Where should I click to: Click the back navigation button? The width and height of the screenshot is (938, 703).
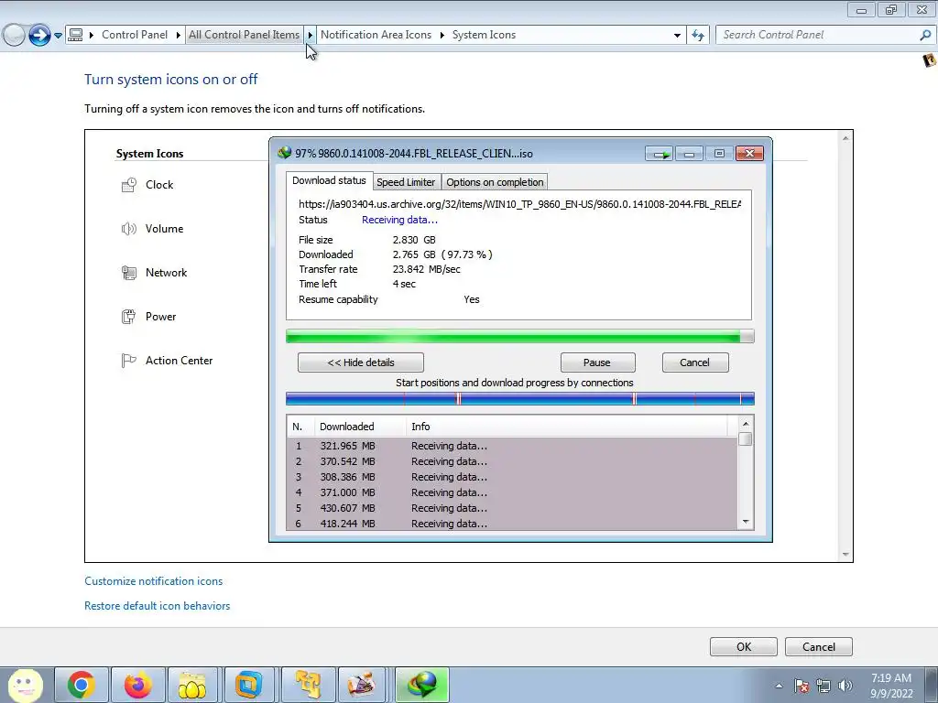(15, 36)
